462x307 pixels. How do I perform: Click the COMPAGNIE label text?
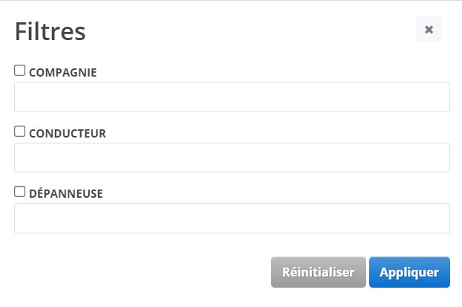[x=62, y=73]
